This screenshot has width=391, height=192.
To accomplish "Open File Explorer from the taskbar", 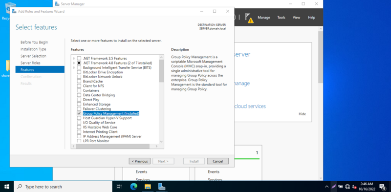I will point(148,187).
